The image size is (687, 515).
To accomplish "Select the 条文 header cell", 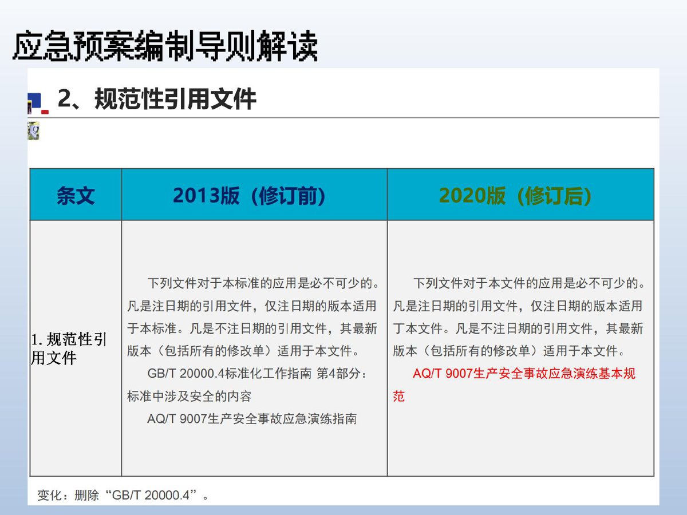I will click(76, 195).
